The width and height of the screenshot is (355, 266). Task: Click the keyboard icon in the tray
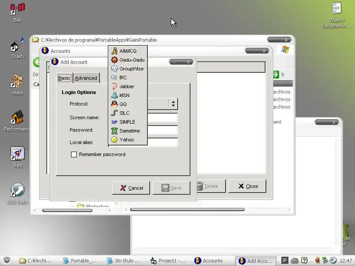pyautogui.click(x=294, y=261)
